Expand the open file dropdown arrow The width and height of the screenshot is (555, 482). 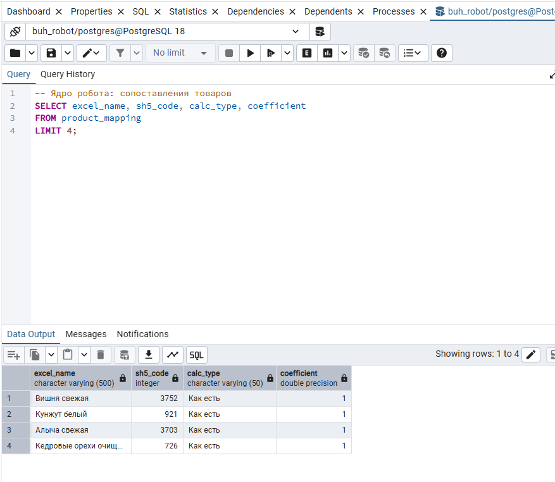pyautogui.click(x=32, y=53)
